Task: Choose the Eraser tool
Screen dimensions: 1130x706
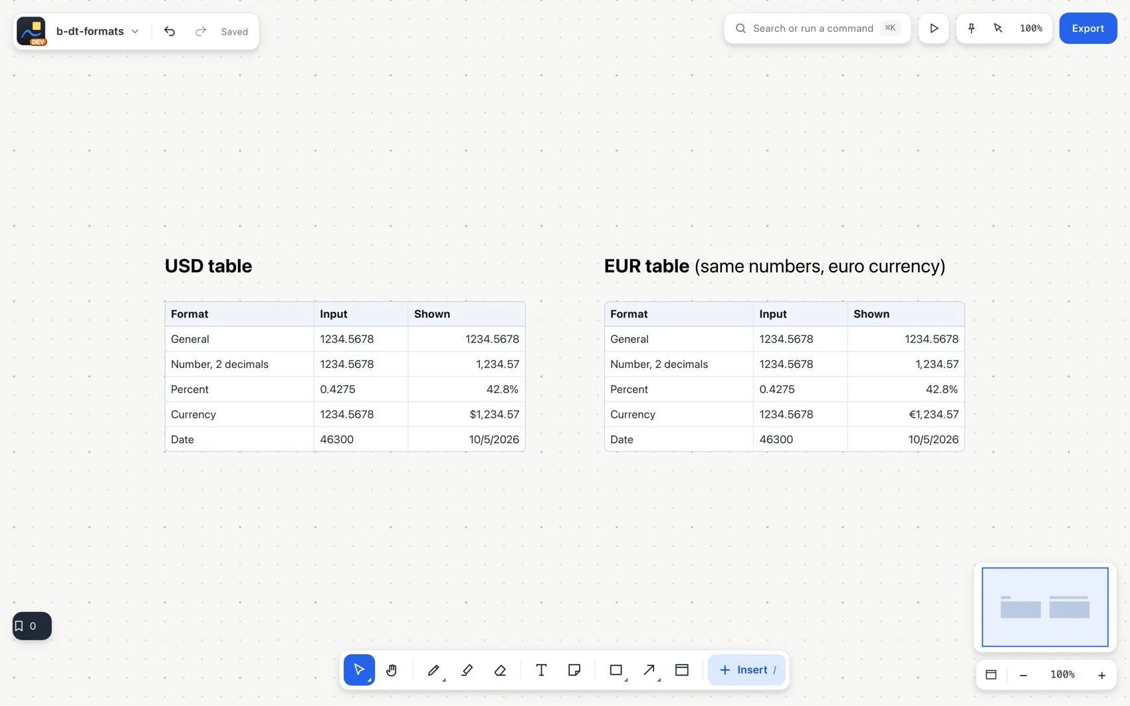Action: [501, 670]
